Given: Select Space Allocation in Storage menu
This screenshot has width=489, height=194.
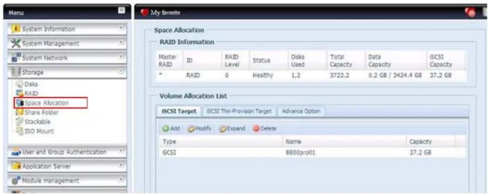Looking at the screenshot, I should (x=46, y=103).
